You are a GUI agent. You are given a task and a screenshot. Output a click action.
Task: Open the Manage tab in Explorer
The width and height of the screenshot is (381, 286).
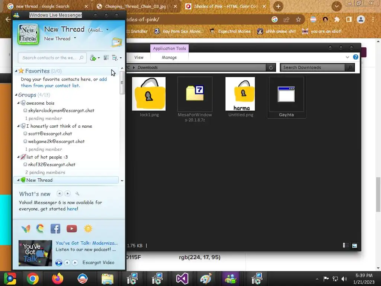169,57
